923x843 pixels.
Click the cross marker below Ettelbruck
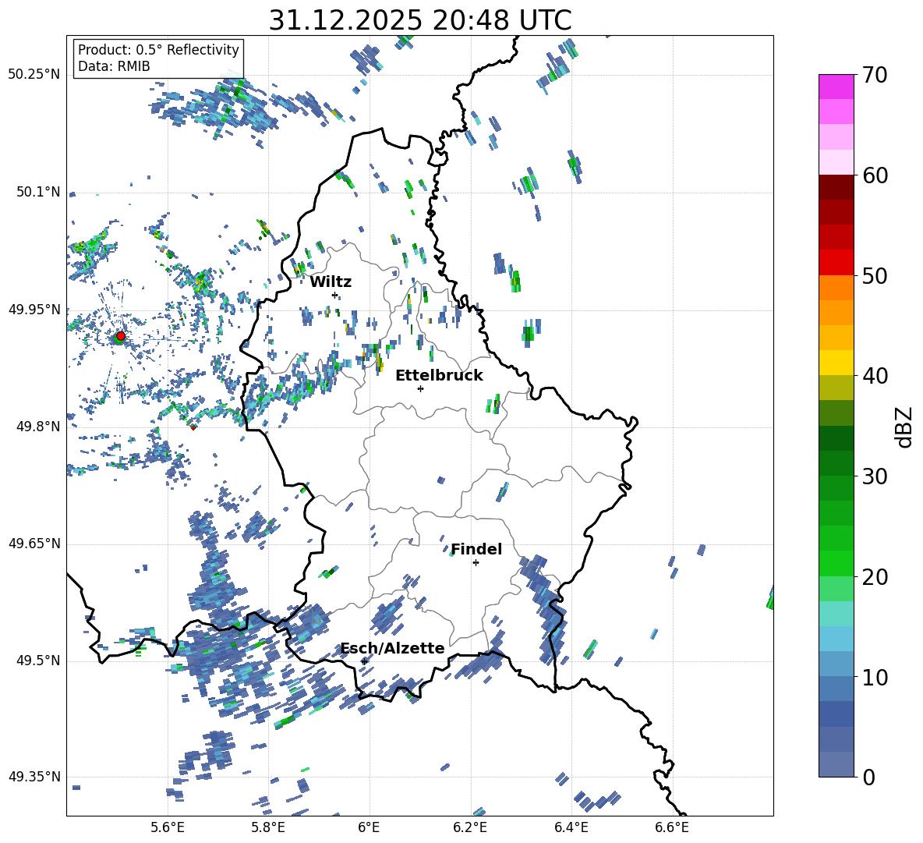420,388
